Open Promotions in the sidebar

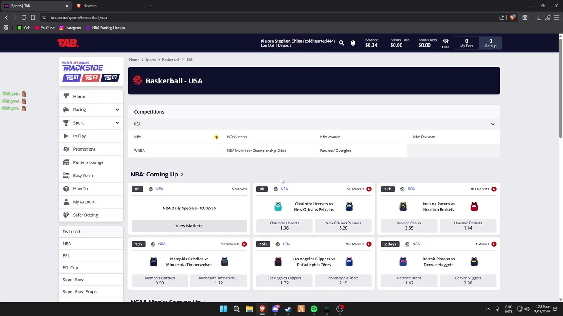tap(91, 149)
